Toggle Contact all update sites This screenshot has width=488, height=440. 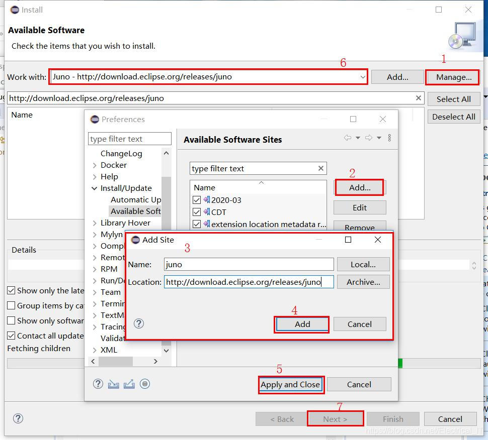tap(11, 336)
